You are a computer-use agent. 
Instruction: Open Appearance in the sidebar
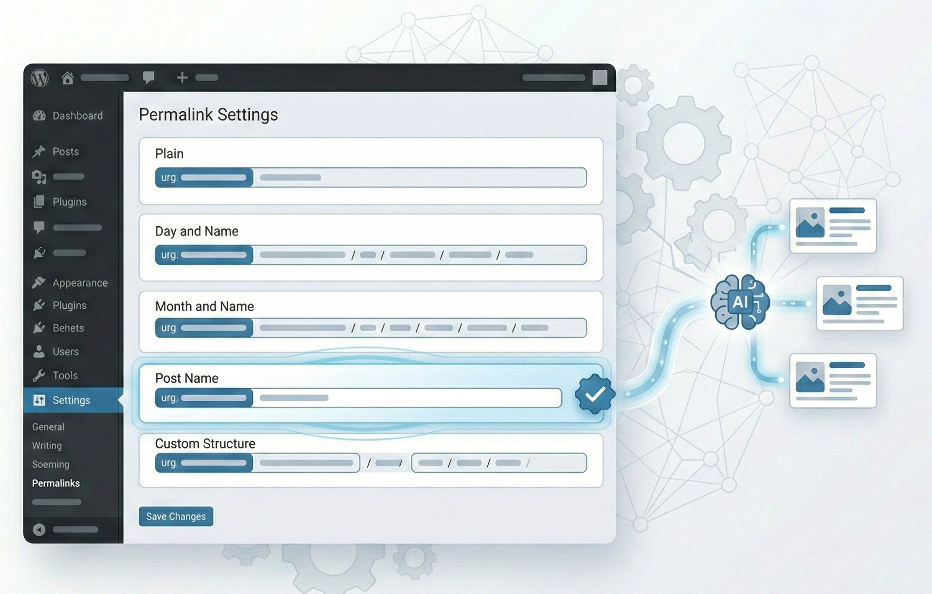[79, 283]
